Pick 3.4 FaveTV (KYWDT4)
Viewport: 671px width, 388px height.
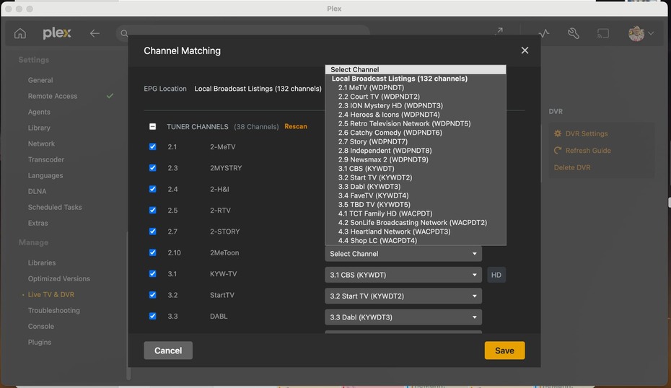pos(415,195)
